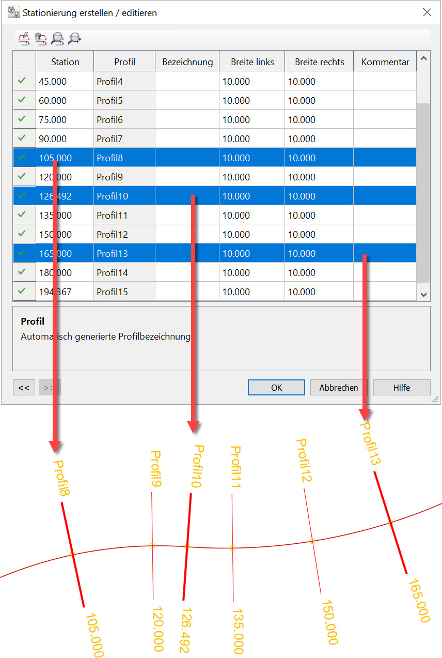Click the add station pencil icon in toolbar
Screen dimensions: 442x658
point(24,38)
